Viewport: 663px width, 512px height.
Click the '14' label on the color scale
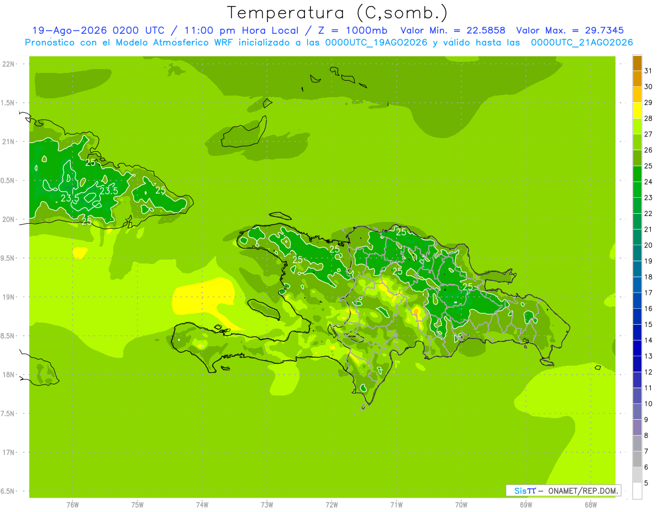649,340
